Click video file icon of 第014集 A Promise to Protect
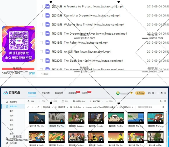 (48, 6)
